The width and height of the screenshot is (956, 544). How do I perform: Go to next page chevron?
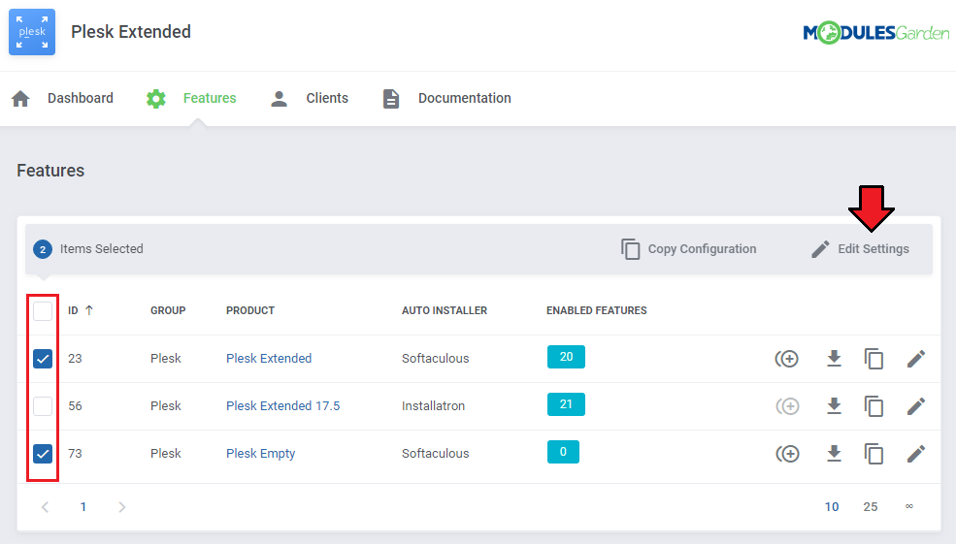coord(122,507)
